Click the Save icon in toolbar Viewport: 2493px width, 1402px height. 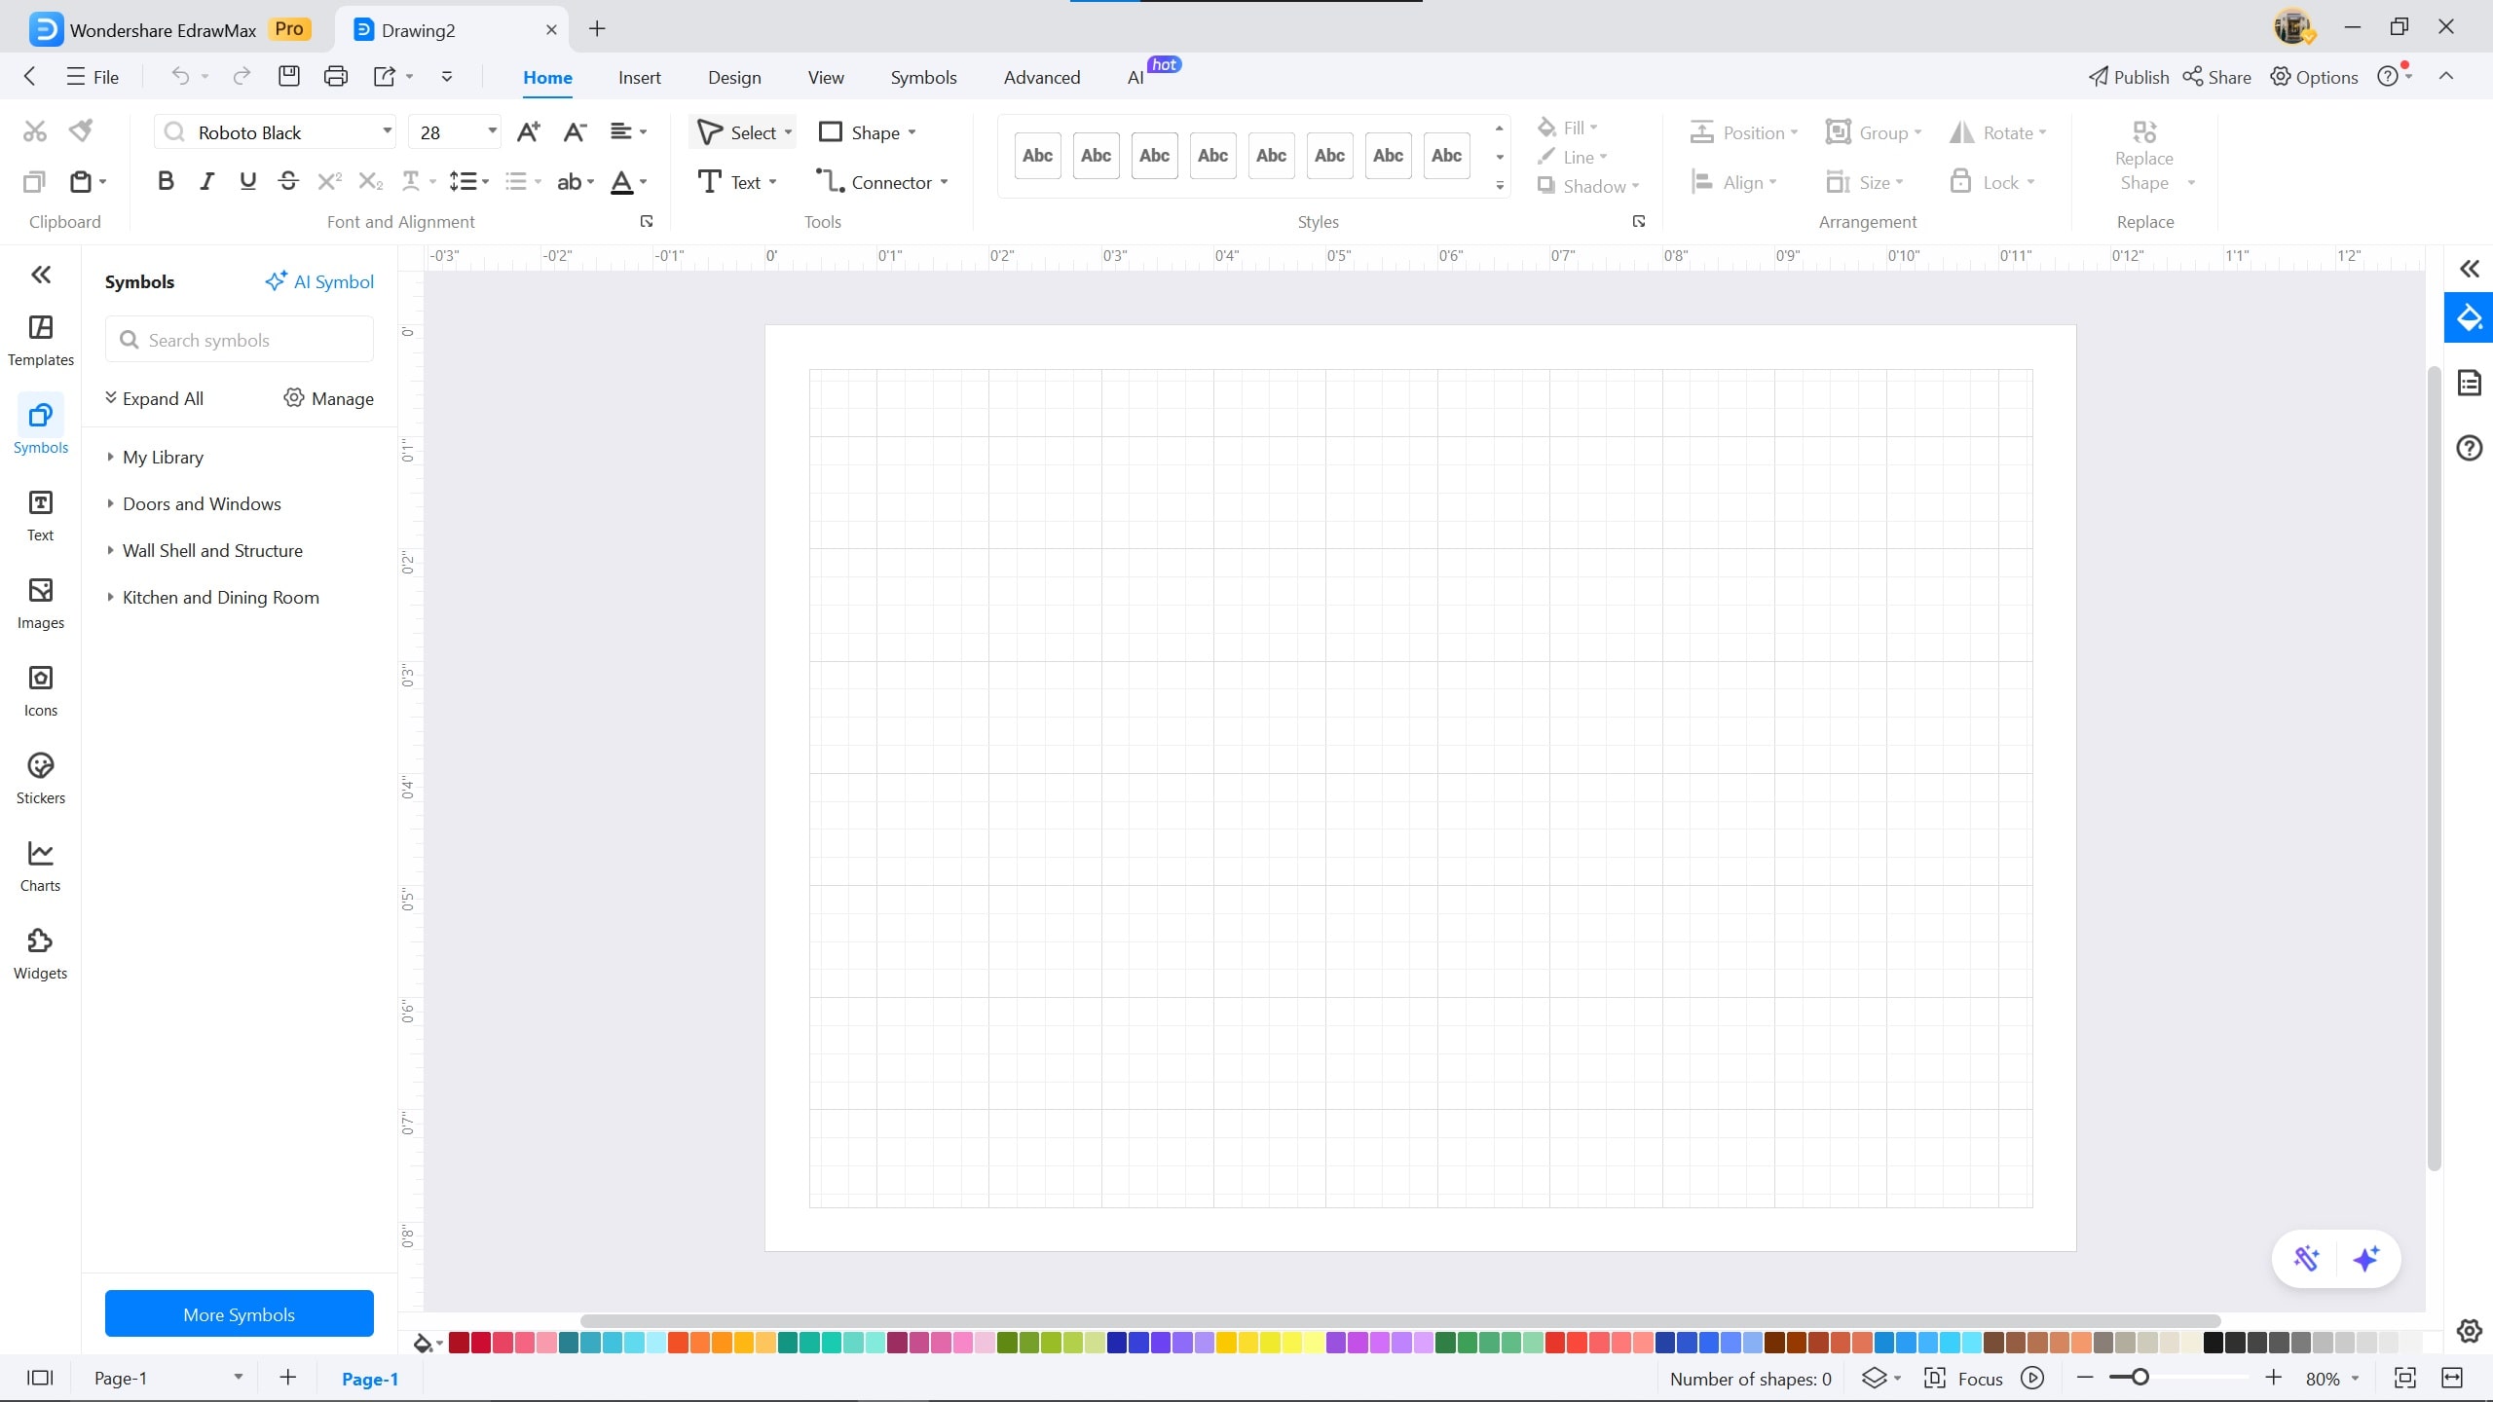point(289,76)
